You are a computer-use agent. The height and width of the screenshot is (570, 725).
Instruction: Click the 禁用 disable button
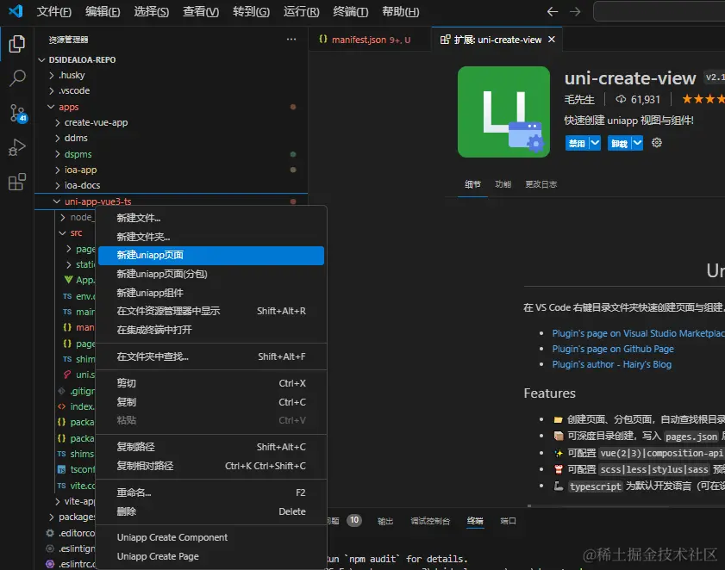coord(577,143)
